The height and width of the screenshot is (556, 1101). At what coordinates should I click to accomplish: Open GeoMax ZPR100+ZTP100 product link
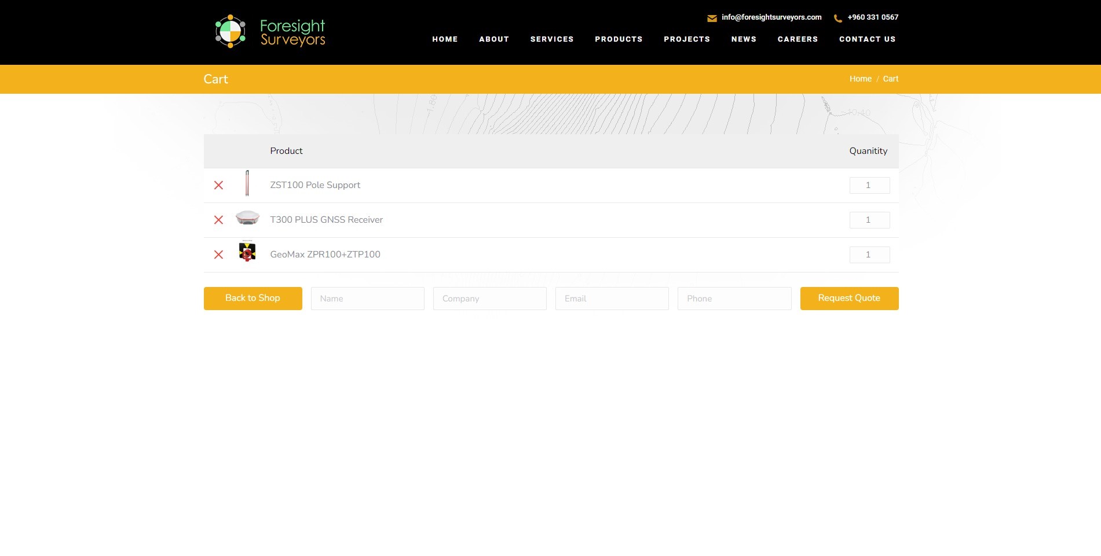pos(325,255)
